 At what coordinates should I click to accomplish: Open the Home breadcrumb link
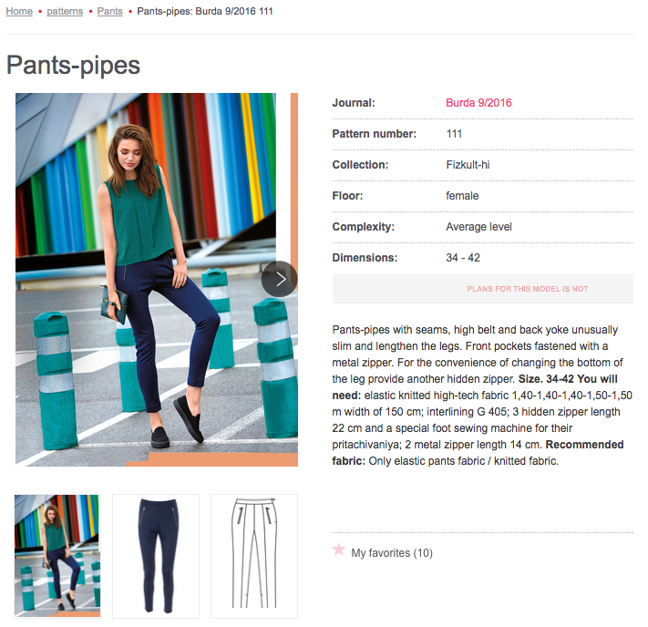[x=19, y=11]
